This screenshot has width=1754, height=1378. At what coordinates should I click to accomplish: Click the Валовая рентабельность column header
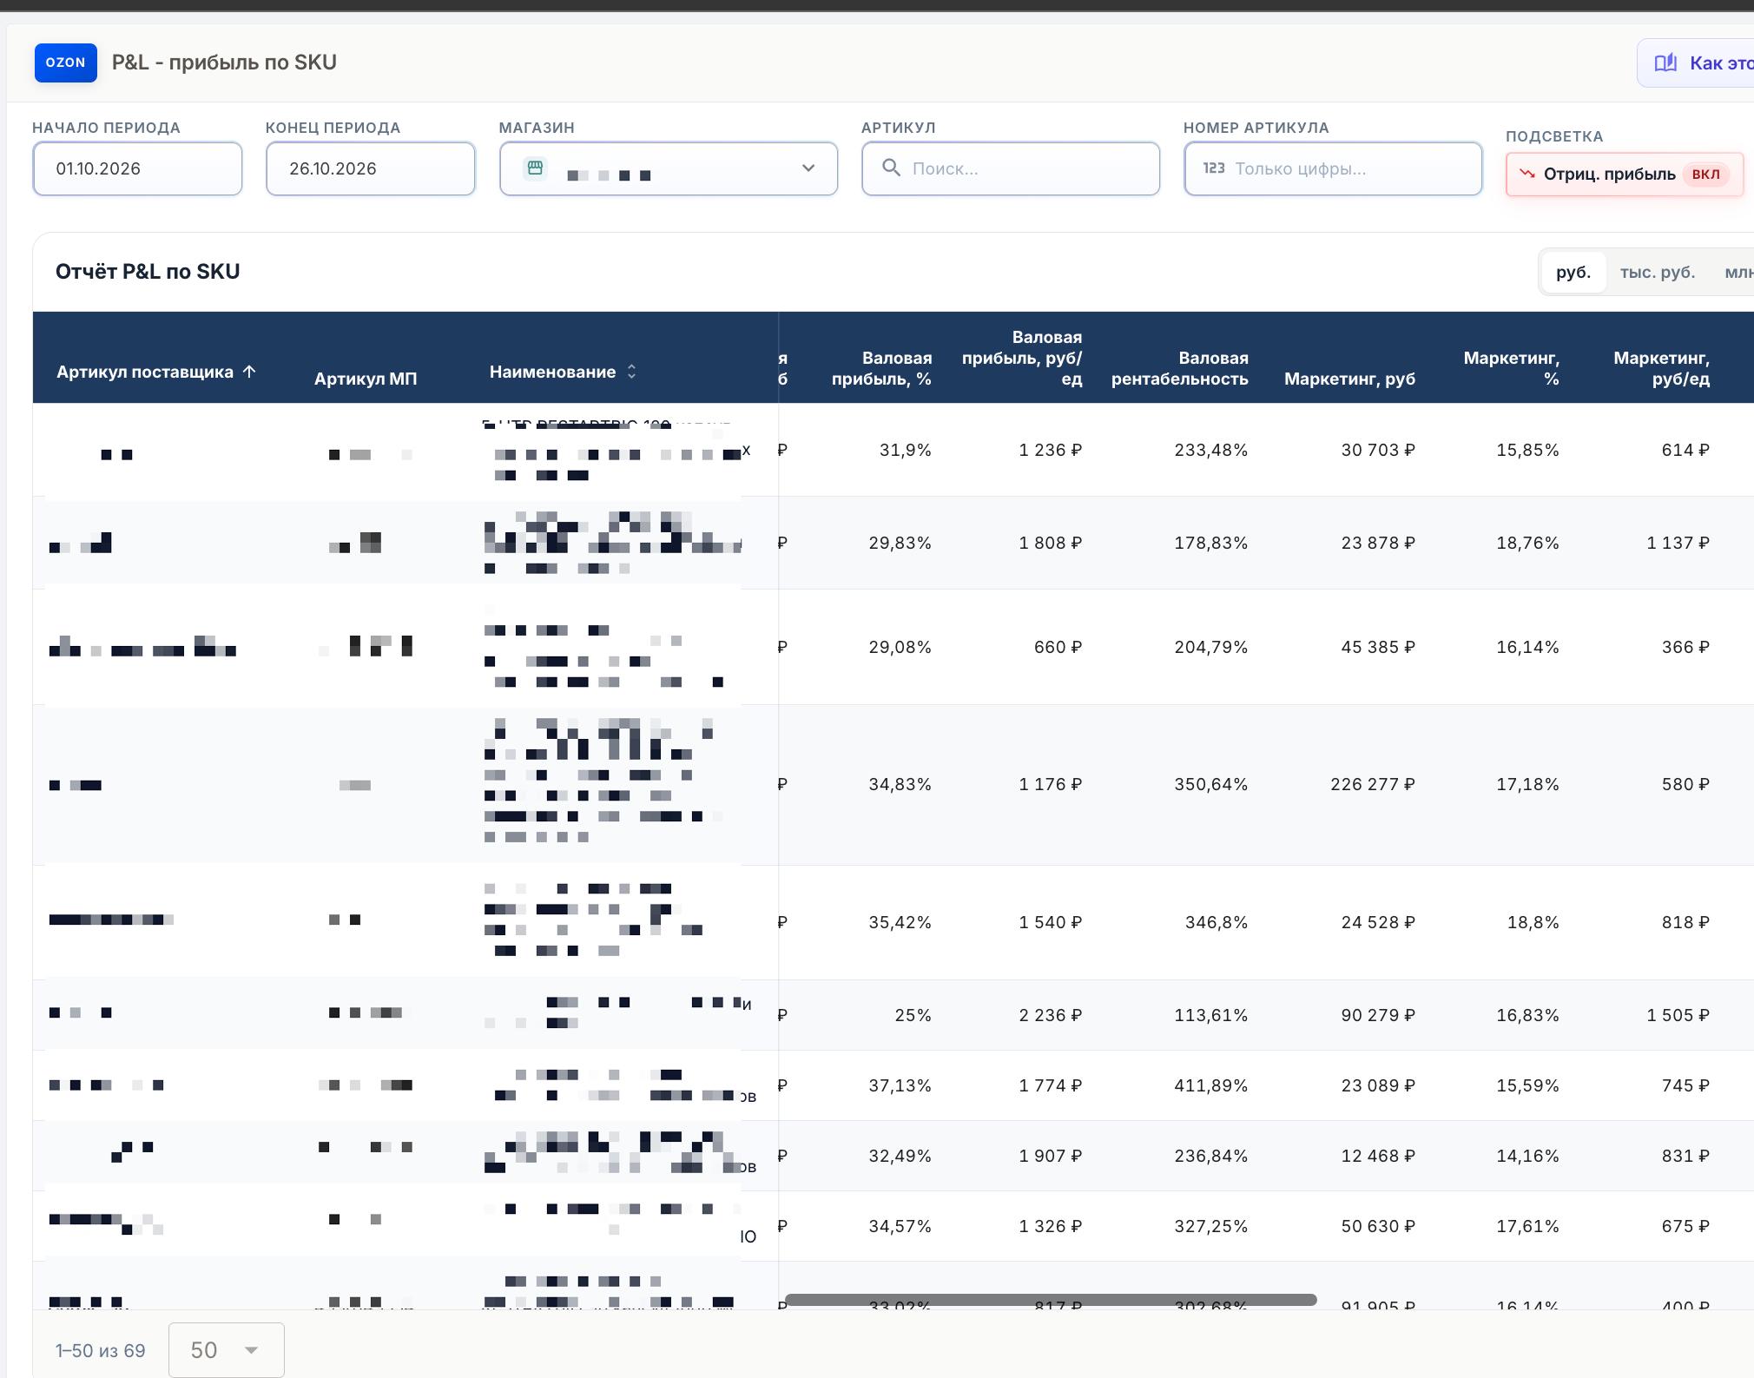1179,368
